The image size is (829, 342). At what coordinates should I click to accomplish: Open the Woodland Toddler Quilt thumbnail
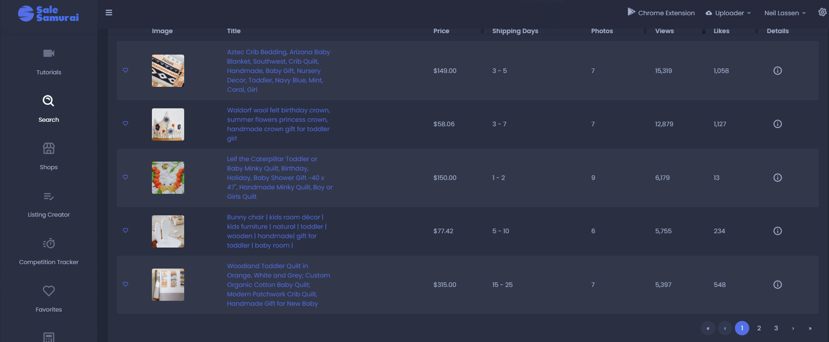(x=168, y=285)
